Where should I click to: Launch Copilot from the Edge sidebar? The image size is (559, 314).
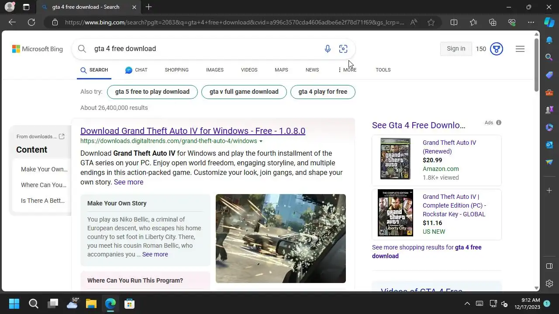click(x=549, y=22)
